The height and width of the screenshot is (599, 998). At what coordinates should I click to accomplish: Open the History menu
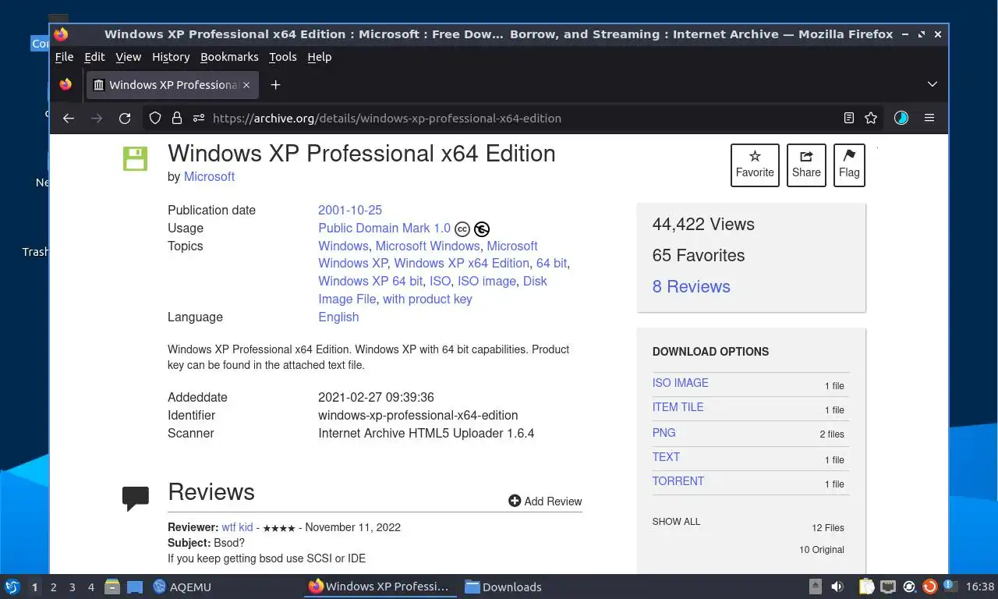pyautogui.click(x=171, y=57)
